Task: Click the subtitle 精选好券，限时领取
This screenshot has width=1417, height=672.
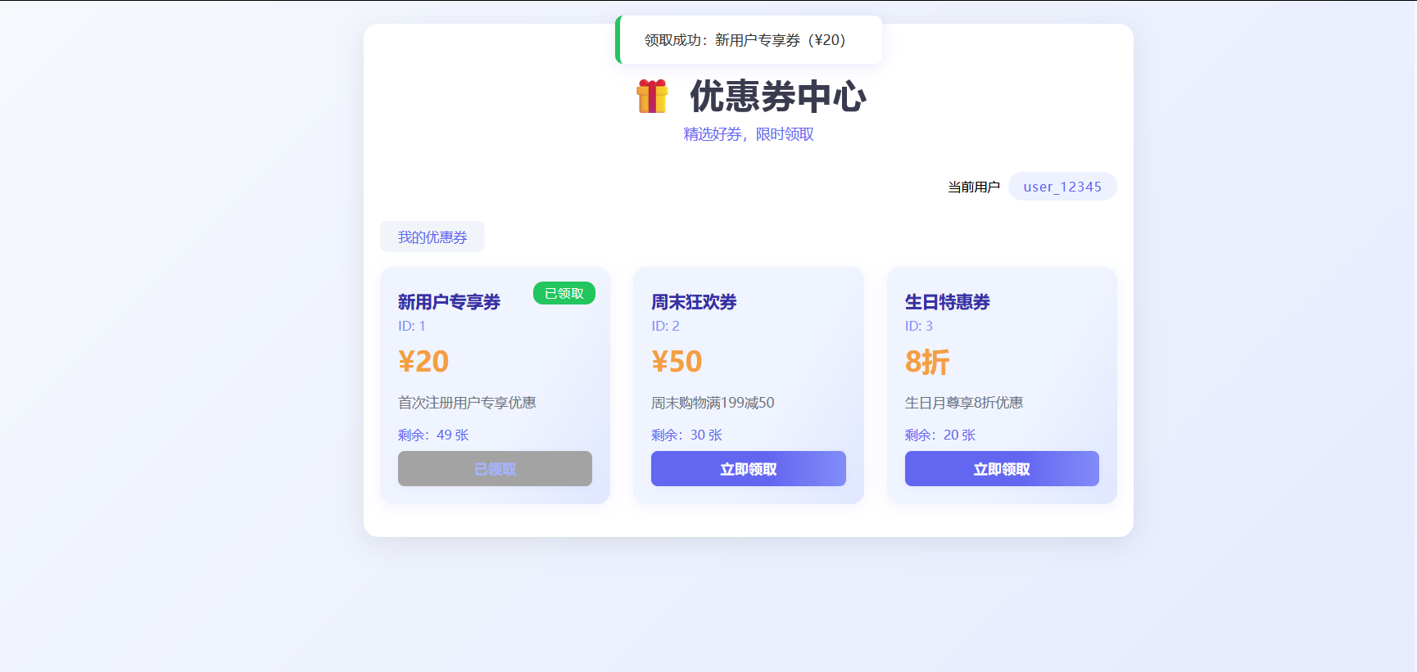Action: coord(749,134)
